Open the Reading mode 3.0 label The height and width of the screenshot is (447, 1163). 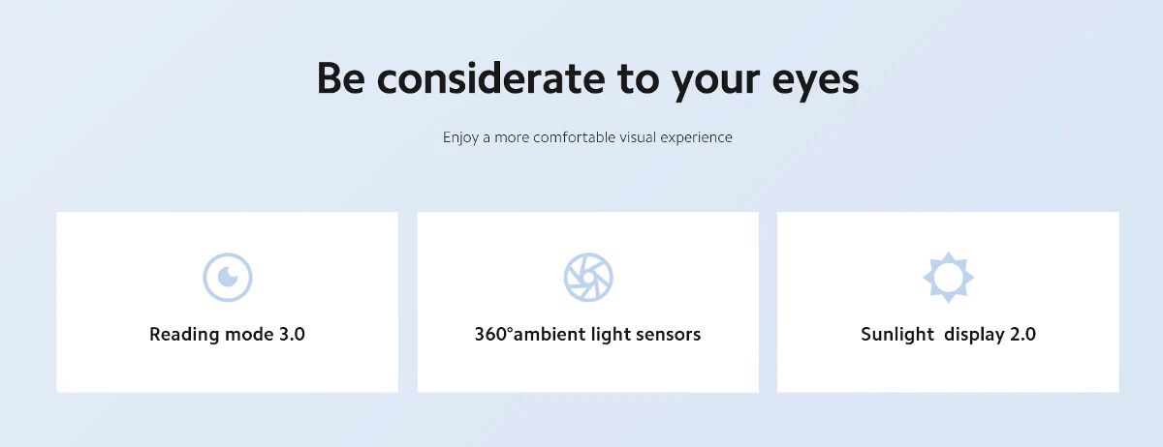pyautogui.click(x=228, y=335)
